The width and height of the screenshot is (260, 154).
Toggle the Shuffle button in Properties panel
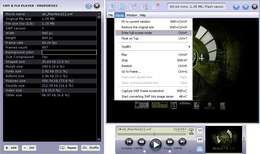coord(90,148)
